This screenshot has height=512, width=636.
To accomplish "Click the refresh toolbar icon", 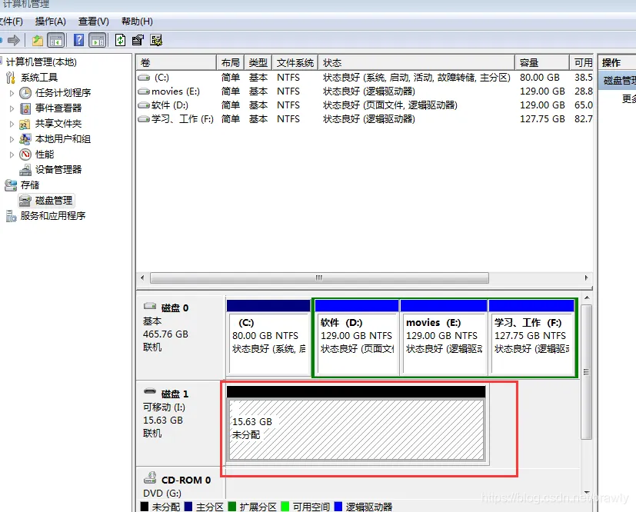I will click(120, 40).
